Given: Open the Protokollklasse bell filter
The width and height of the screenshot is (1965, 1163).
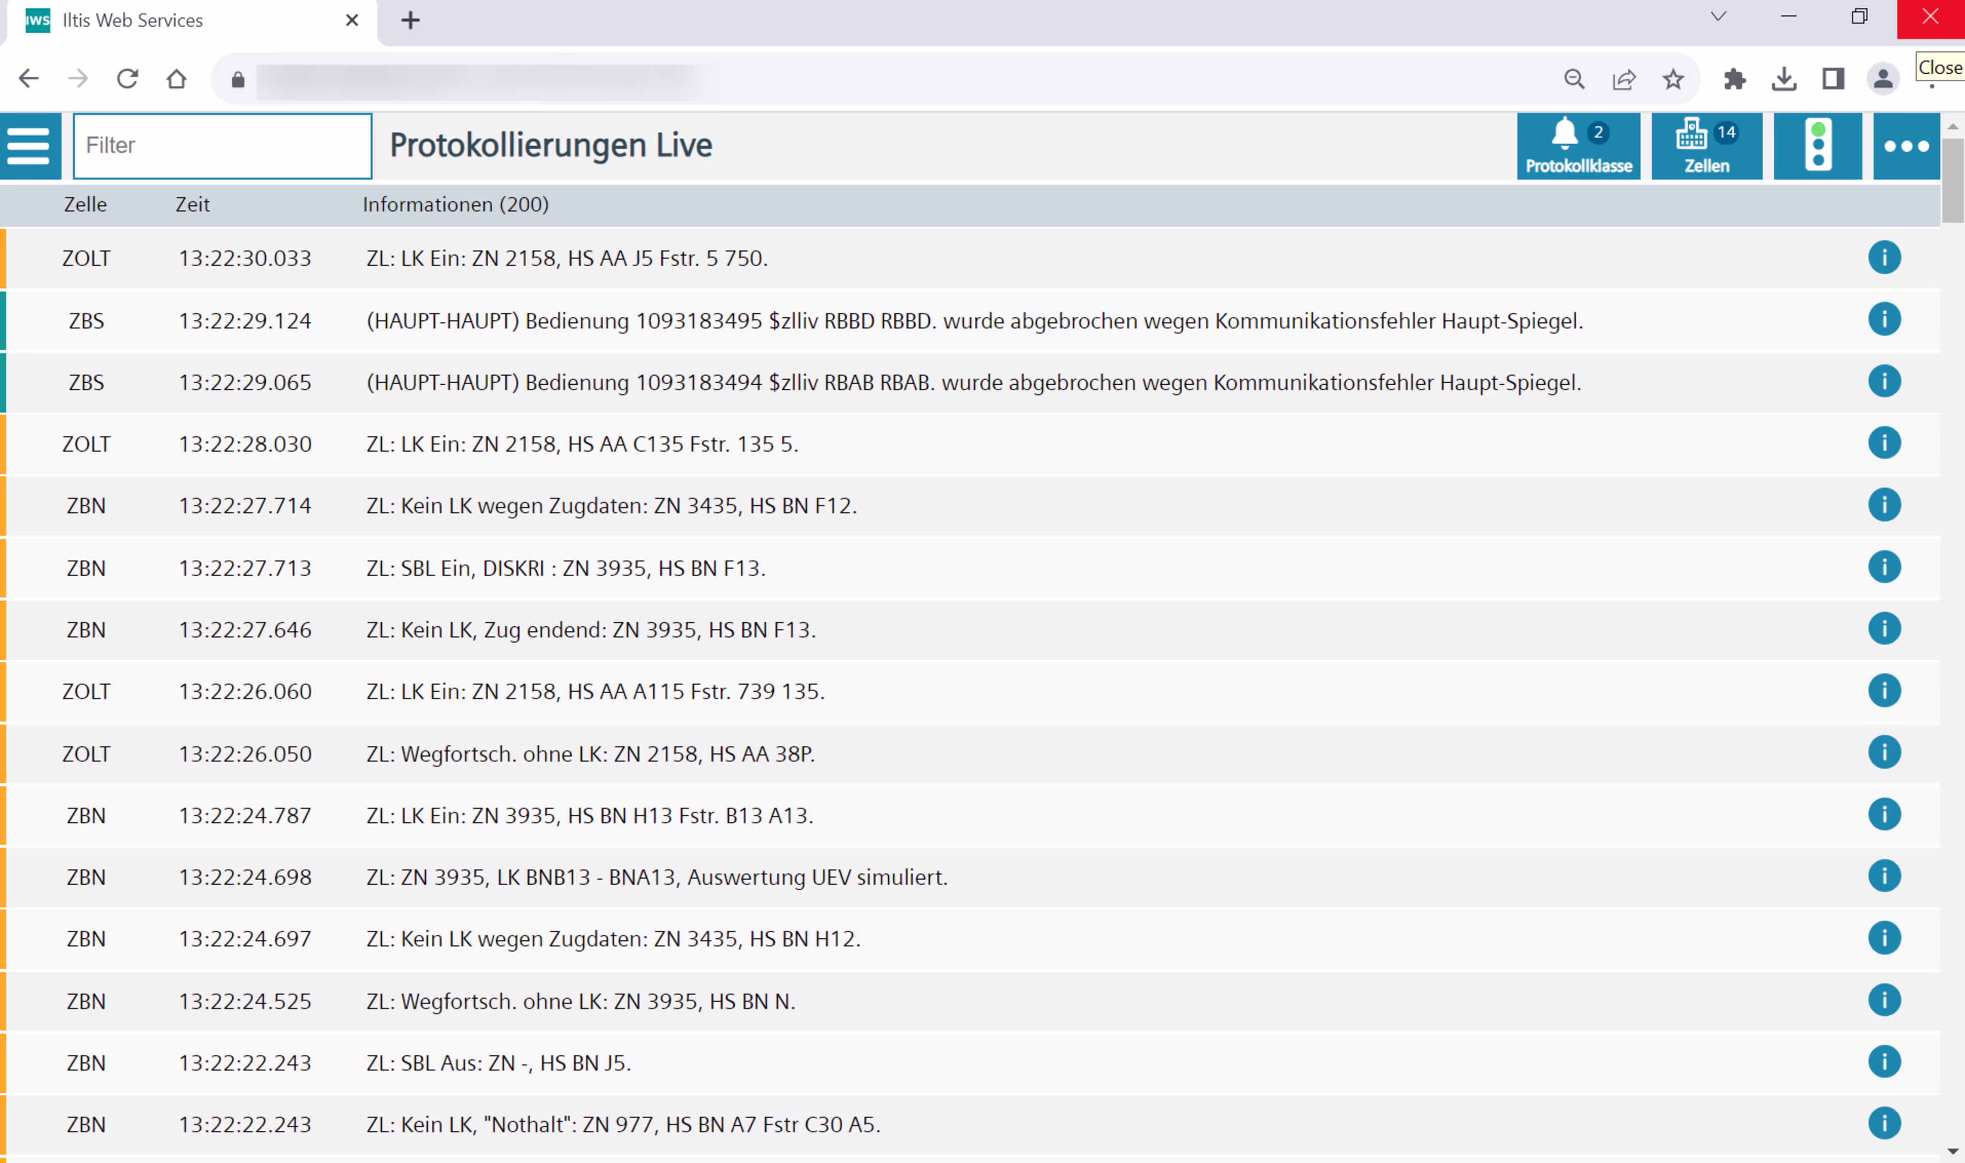Looking at the screenshot, I should tap(1578, 146).
